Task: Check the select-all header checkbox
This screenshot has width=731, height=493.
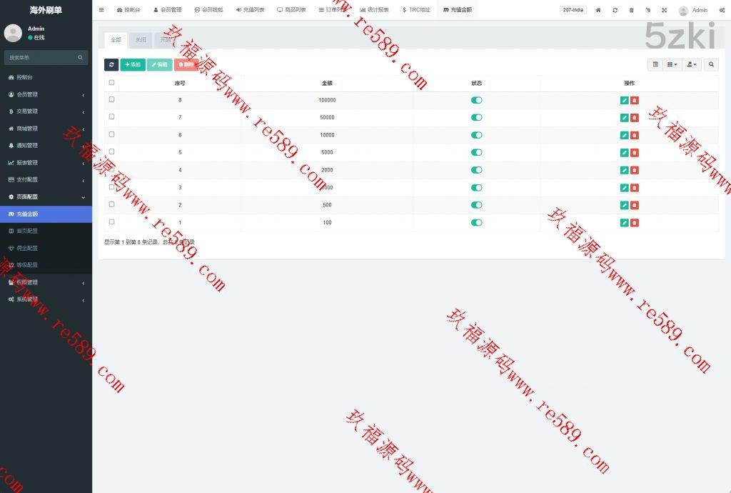Action: tap(111, 82)
